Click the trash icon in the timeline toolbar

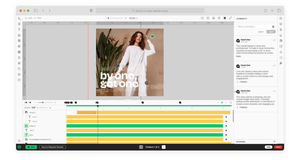pyautogui.click(x=230, y=102)
